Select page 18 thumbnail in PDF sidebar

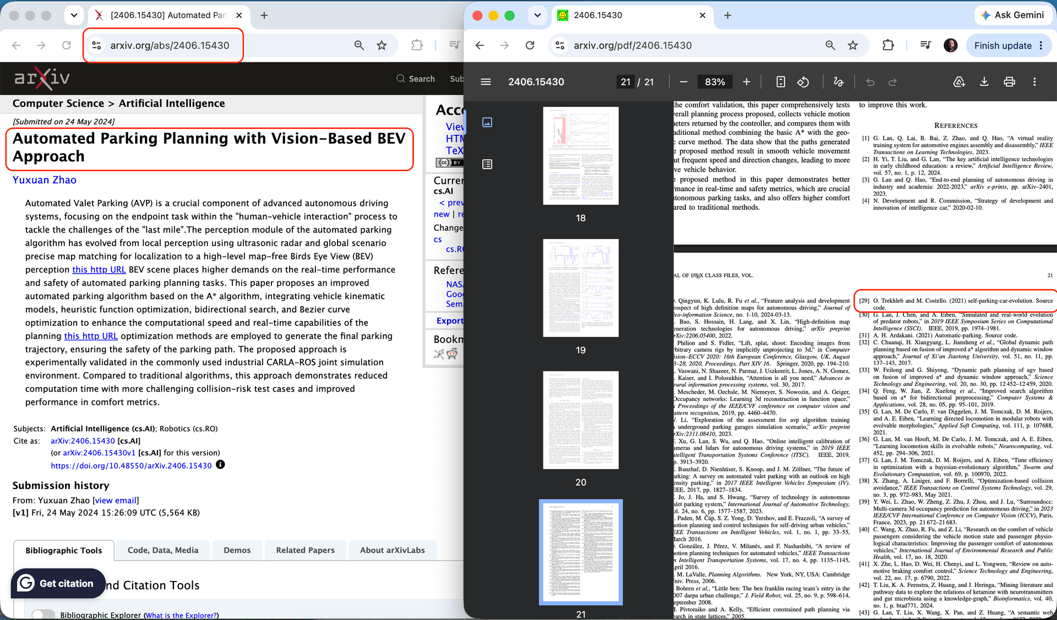click(581, 156)
